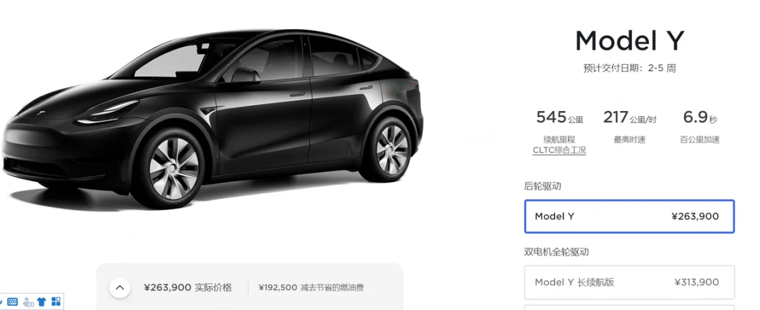The height and width of the screenshot is (310, 760).
Task: Click the ¥192,500 减去节省的燃油费 text
Action: click(x=311, y=288)
